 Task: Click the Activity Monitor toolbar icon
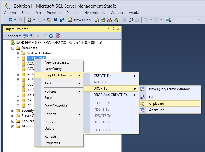tap(169, 20)
